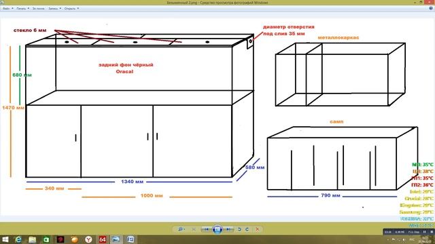This screenshot has height=244, width=435.
Task: Click the drawn label диаметр отверстия
Action: tap(289, 27)
